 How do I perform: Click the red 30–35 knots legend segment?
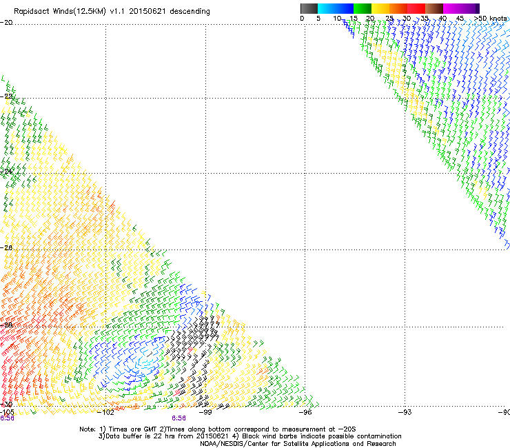[416, 8]
